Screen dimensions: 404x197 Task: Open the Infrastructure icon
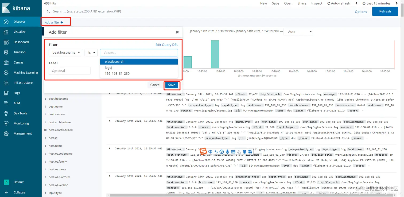(x=6, y=83)
